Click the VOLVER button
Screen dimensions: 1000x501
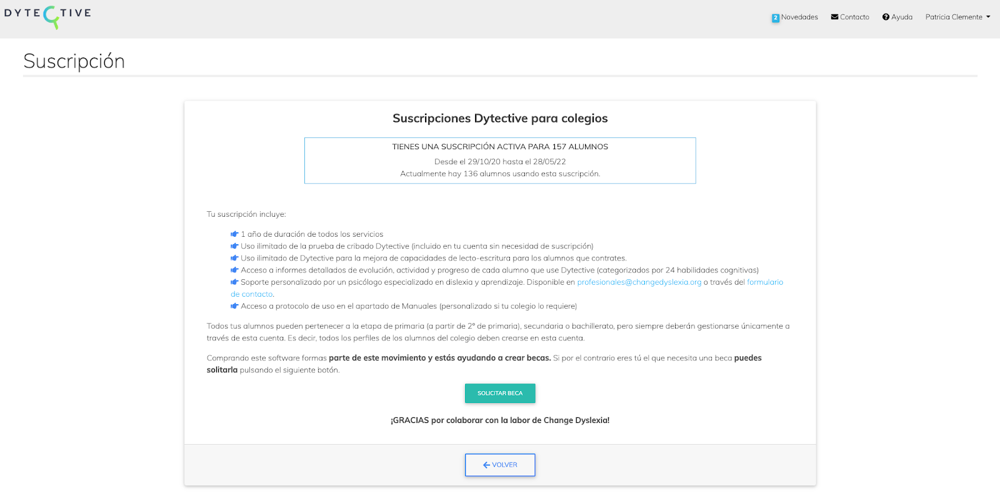click(500, 465)
